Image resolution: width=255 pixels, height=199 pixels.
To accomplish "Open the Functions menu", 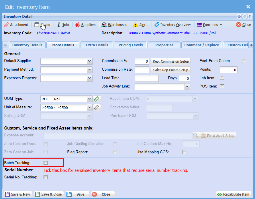I will 209,25.
